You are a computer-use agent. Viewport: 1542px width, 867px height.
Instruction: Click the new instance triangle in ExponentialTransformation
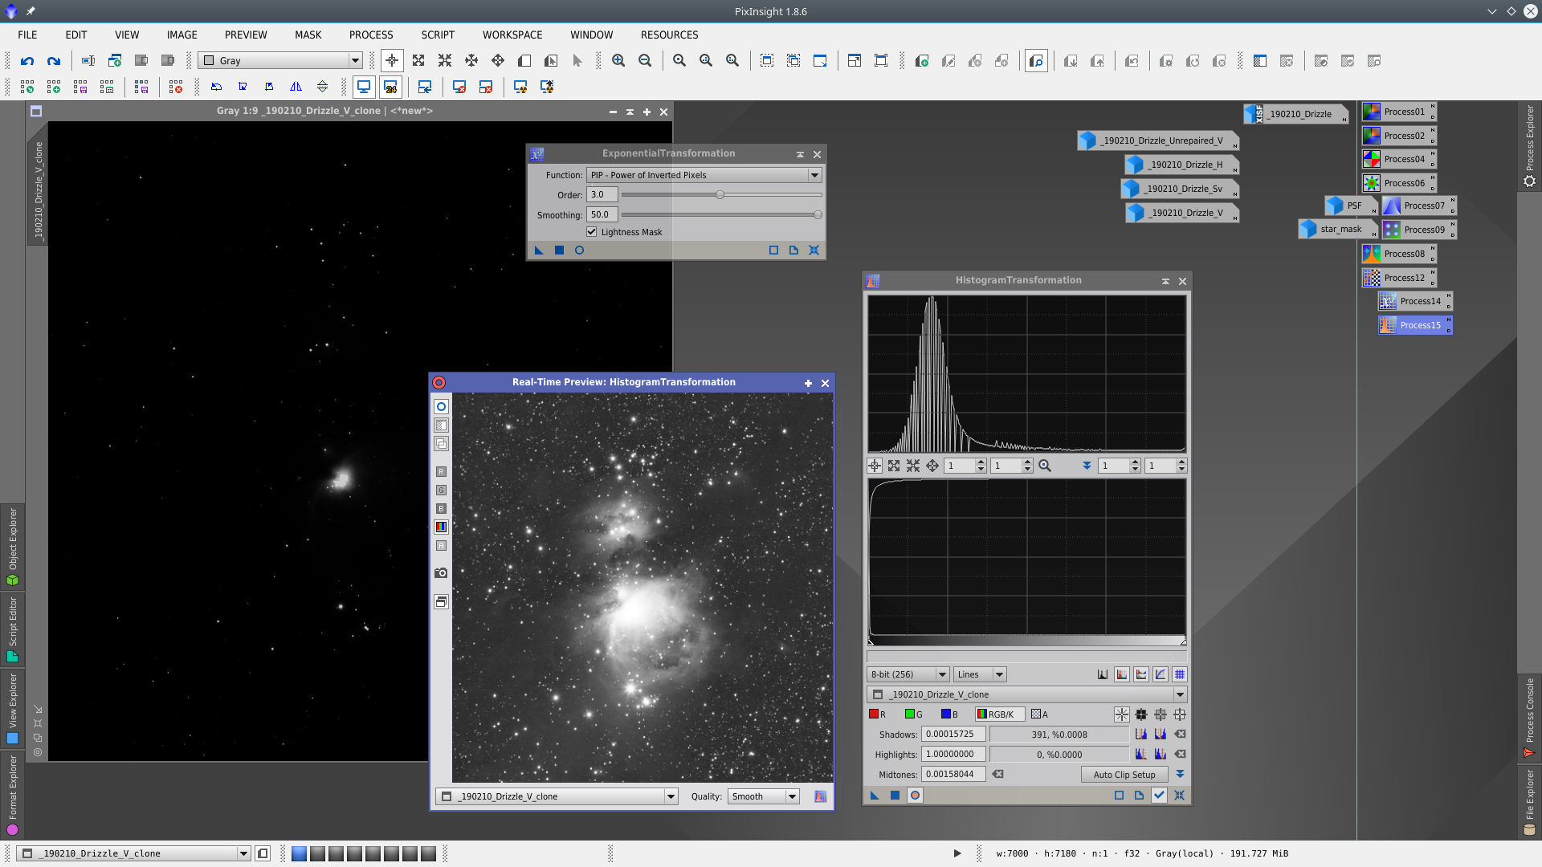(539, 250)
